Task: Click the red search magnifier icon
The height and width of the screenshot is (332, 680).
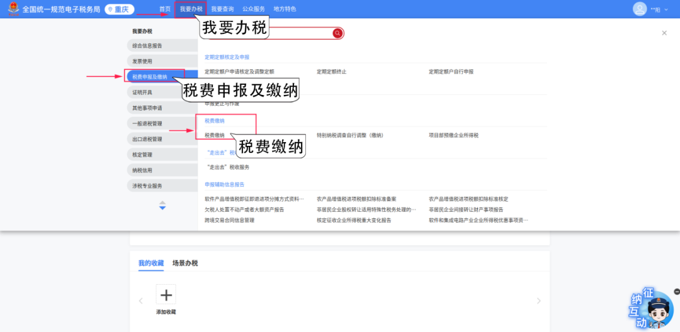Action: (337, 33)
